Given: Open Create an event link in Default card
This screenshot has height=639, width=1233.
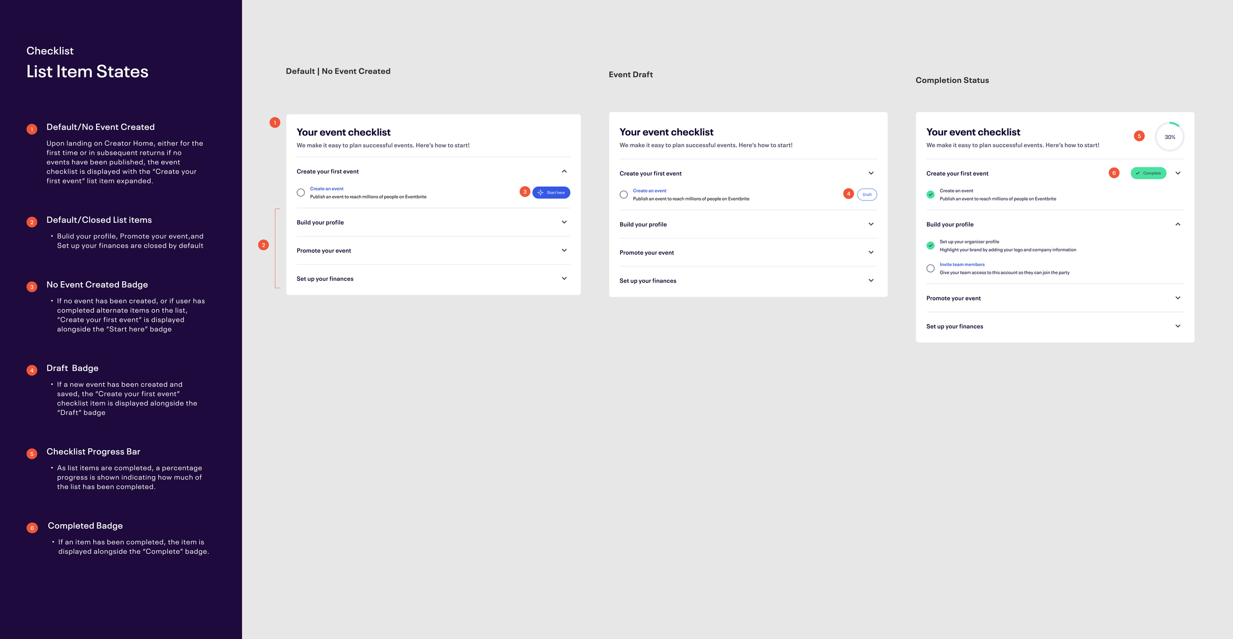Looking at the screenshot, I should coord(326,189).
